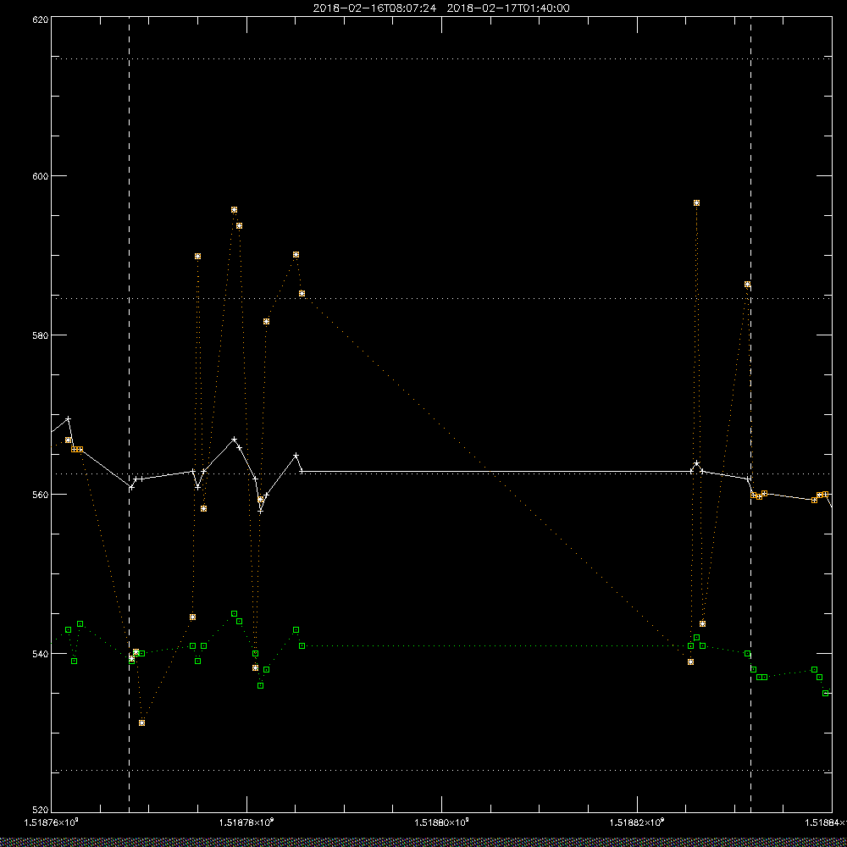Image resolution: width=847 pixels, height=847 pixels.
Task: Click the 1.51882×10⁹ x-axis label
Action: (x=637, y=822)
